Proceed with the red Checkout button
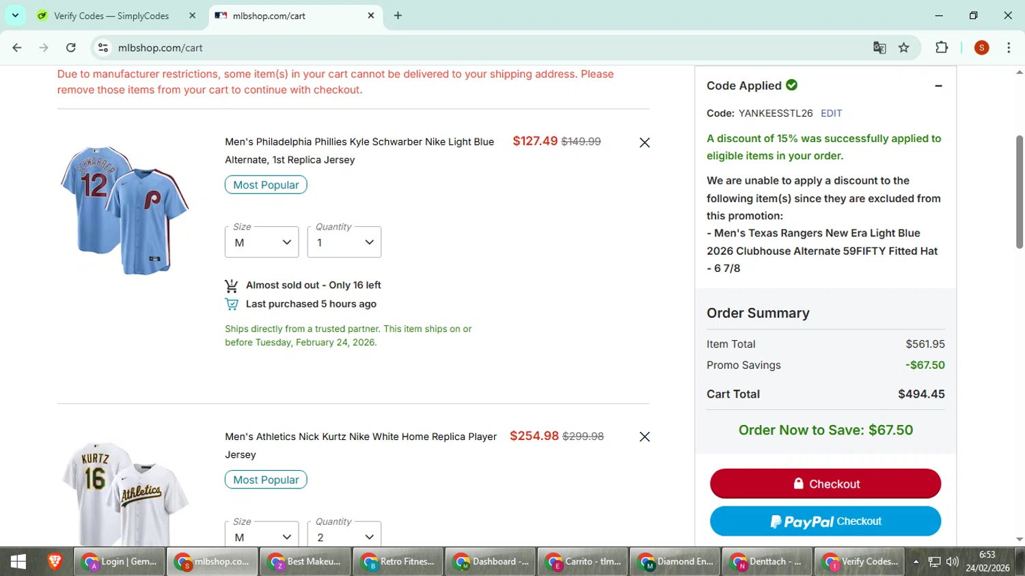 [x=825, y=484]
